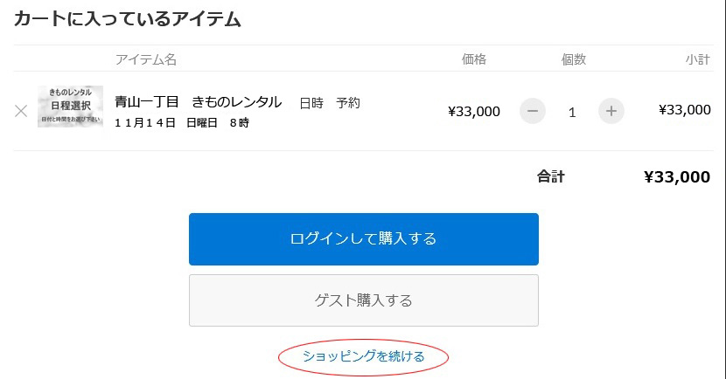
Task: Click the 日時 予約 label text
Action: (330, 103)
